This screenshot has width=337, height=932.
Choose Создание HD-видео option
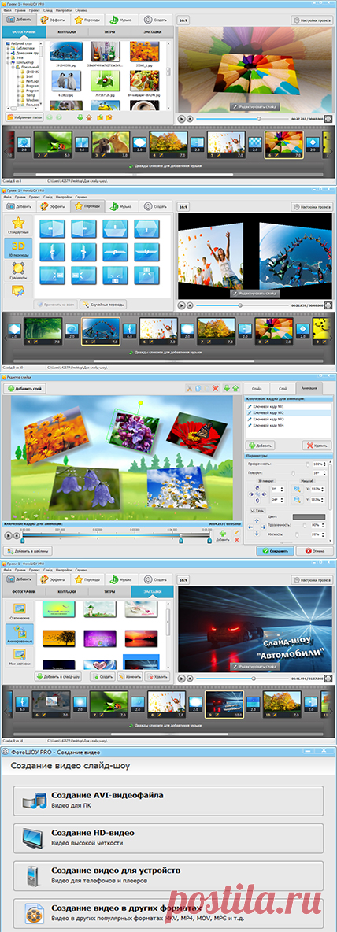point(168,838)
